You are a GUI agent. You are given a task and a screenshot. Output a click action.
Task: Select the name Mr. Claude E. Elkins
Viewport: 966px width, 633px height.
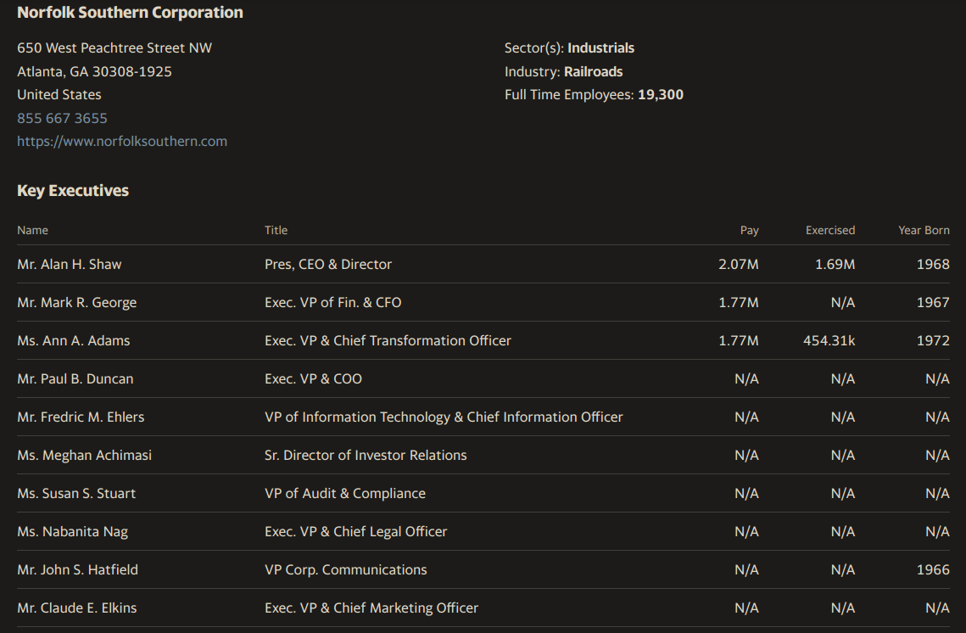point(77,608)
